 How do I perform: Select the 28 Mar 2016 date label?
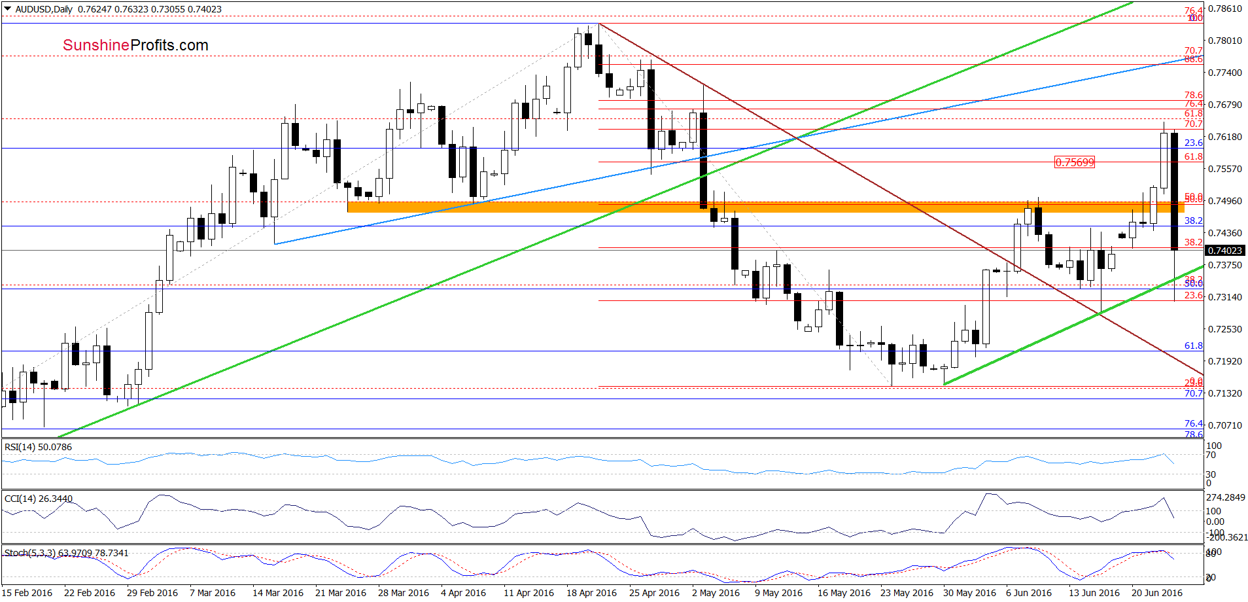click(x=404, y=593)
